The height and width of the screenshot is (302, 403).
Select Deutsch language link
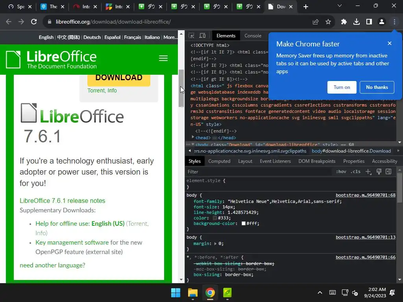click(x=92, y=37)
